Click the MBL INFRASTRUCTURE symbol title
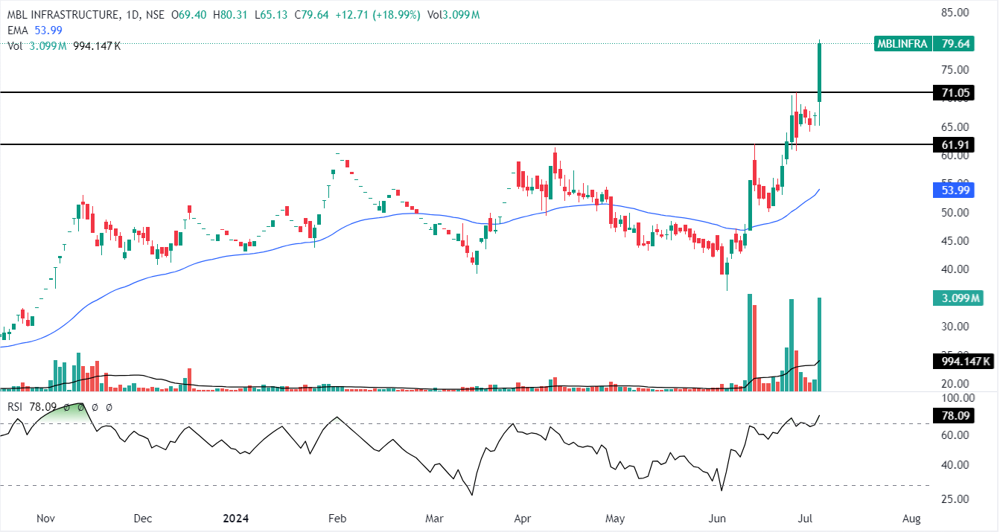This screenshot has height=532, width=1000. click(x=63, y=15)
